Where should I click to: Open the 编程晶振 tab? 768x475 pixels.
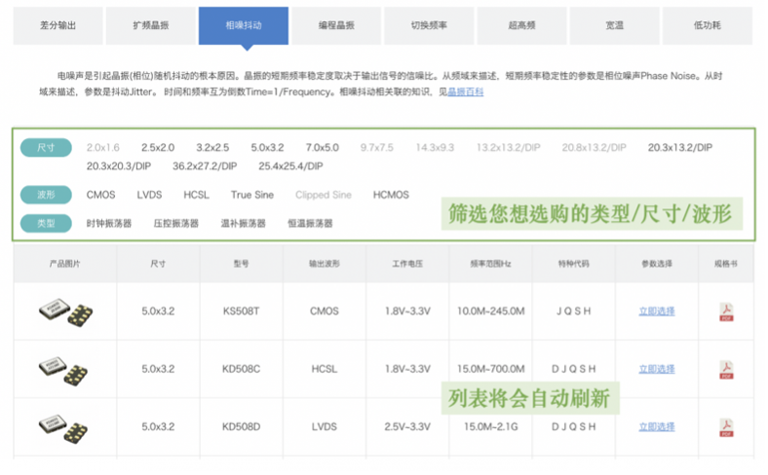[337, 24]
